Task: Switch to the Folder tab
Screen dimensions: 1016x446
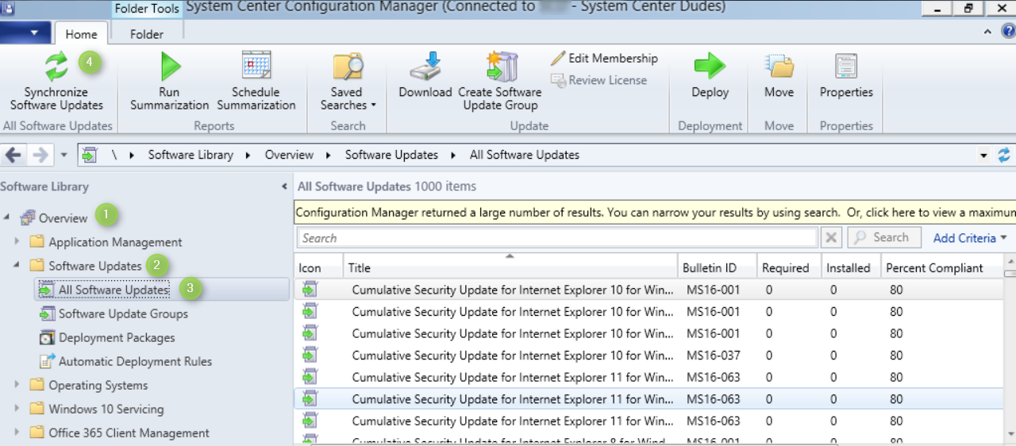Action: tap(146, 34)
